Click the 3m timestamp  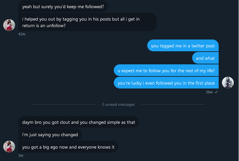21,155
